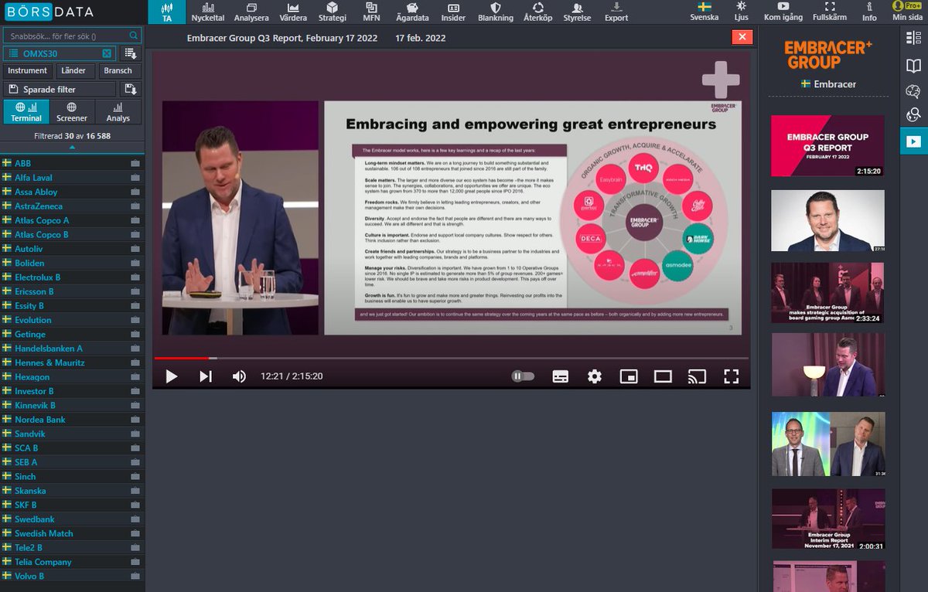Open the Strategi tab
928x592 pixels.
coord(333,12)
